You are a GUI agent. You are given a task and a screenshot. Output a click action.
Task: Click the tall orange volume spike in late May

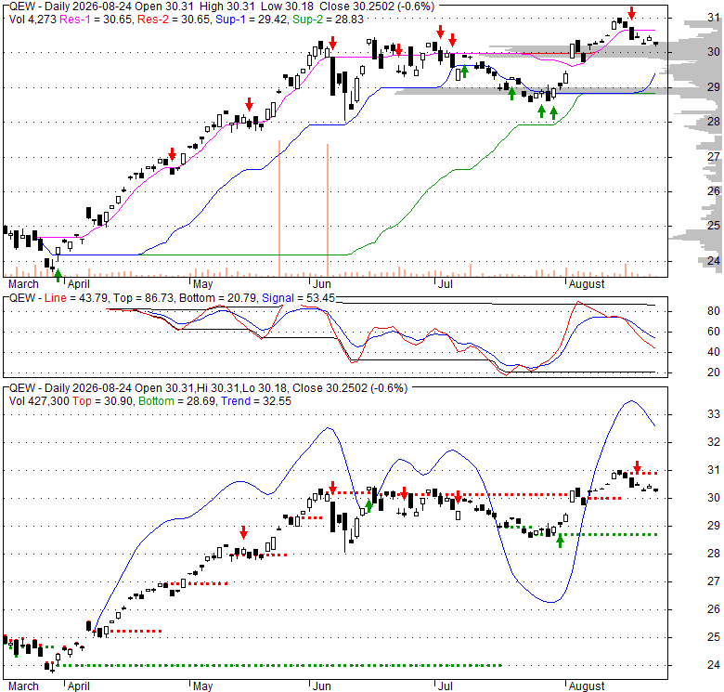279,208
